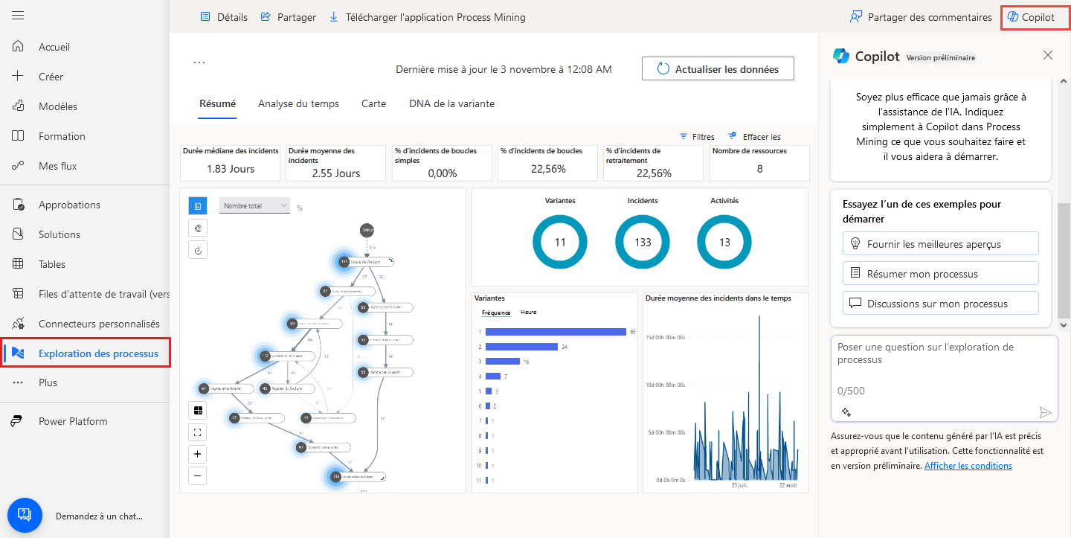Viewport: 1071px width, 538px height.
Task: Click Durée moyenne des incidents card
Action: [335, 163]
